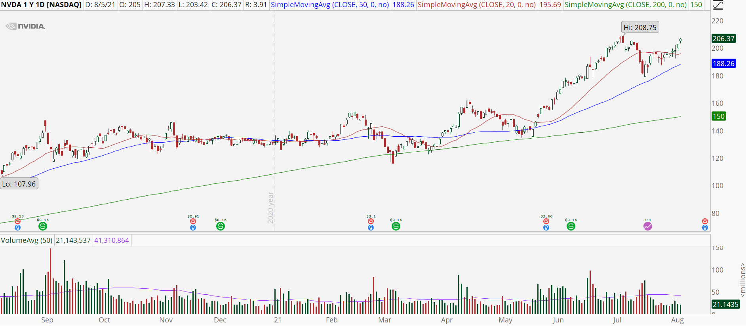Click the green 150 price axis label

(719, 116)
